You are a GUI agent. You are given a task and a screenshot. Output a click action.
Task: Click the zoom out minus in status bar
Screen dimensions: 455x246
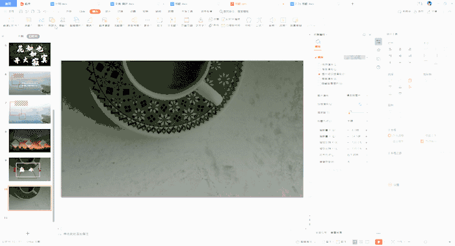409,241
